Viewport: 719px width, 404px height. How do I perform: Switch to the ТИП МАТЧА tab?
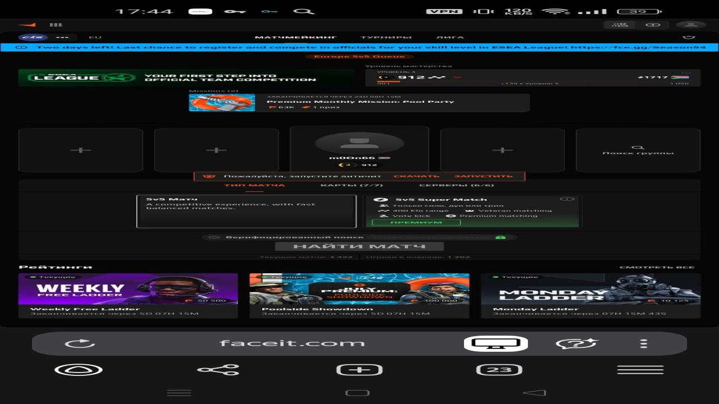tap(254, 185)
